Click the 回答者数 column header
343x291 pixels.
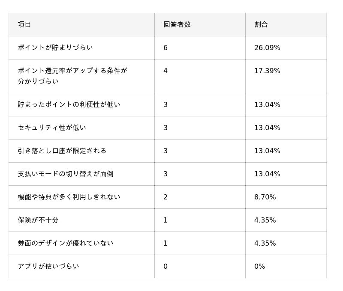point(177,25)
